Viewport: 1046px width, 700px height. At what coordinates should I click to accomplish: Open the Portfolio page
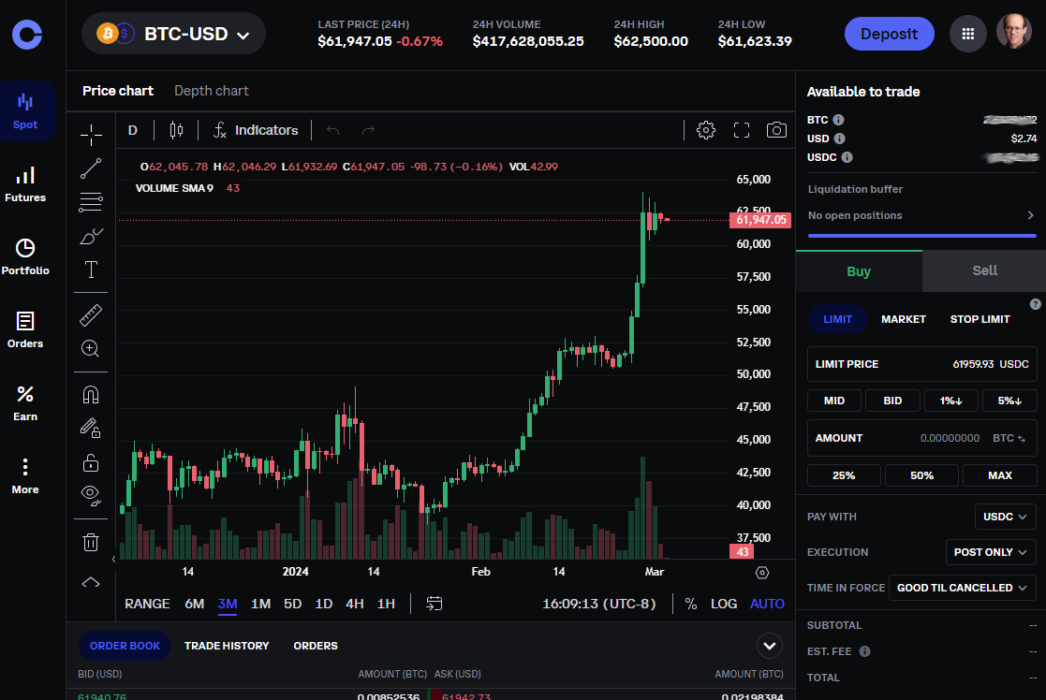[25, 257]
